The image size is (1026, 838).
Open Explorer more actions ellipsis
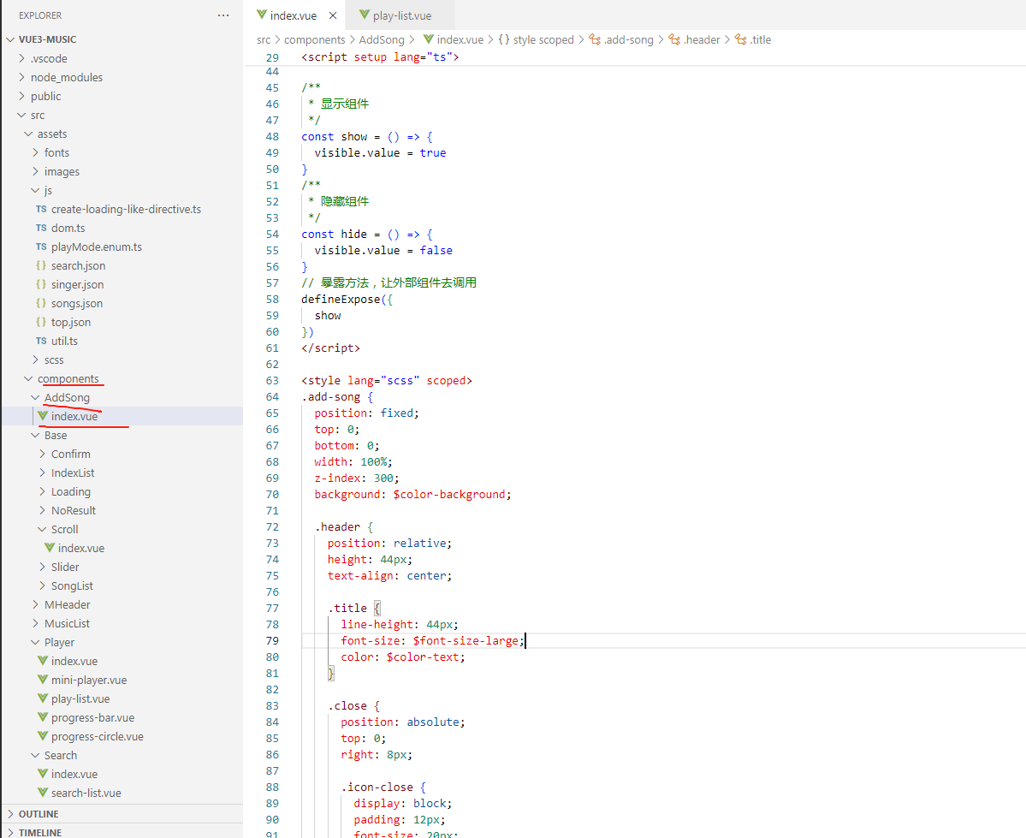(223, 15)
